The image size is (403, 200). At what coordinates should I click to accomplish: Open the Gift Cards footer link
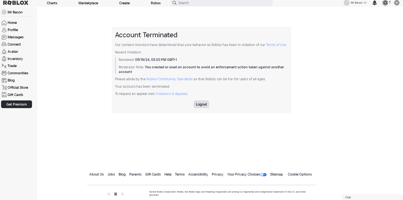[153, 175]
